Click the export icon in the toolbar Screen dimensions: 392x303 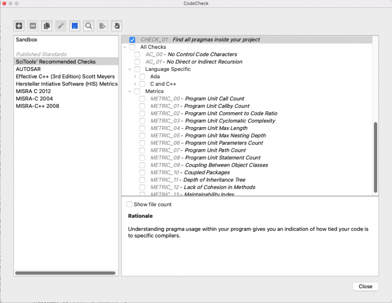coord(102,26)
